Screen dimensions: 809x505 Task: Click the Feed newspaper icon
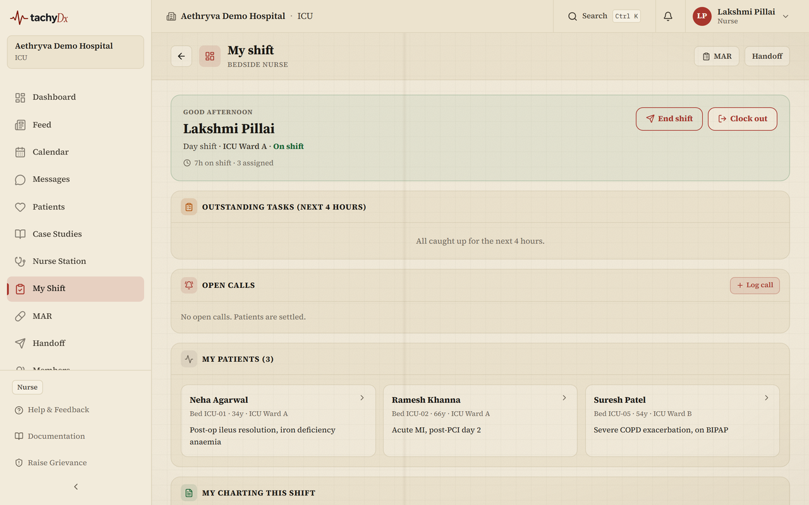20,125
